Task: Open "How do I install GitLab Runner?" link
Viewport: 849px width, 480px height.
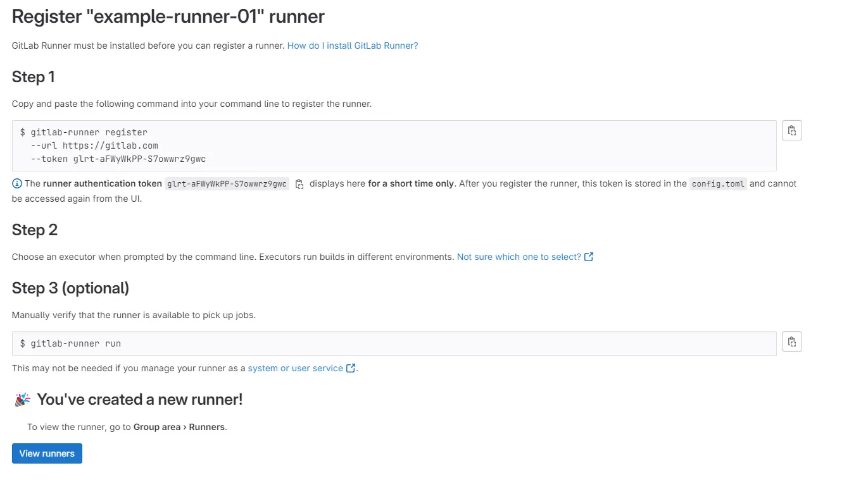Action: pos(353,46)
